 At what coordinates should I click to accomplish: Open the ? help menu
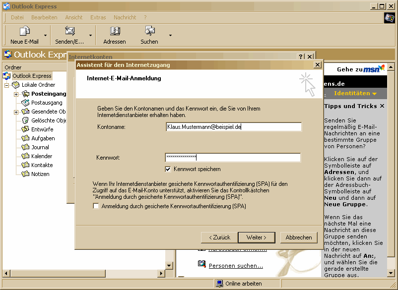pyautogui.click(x=145, y=17)
